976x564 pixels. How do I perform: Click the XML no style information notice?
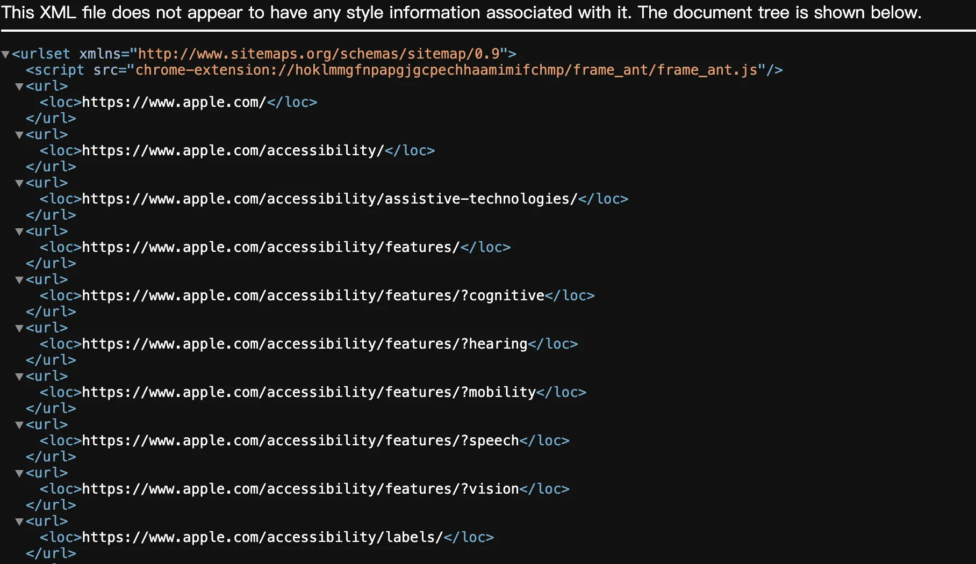point(461,12)
